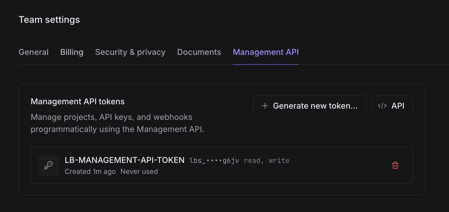The height and width of the screenshot is (212, 449).
Task: Click the Team settings page title
Action: point(49,20)
